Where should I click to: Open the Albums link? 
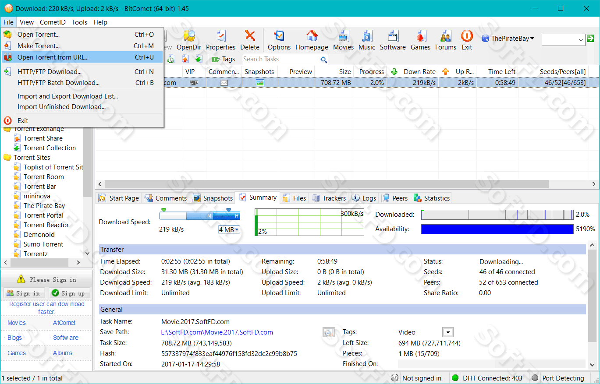pos(63,353)
